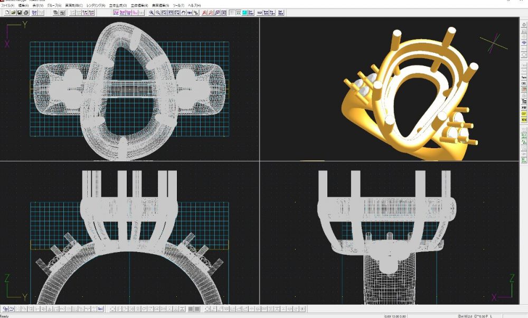
Task: Open the 表示(V) menu
Action: [x=37, y=5]
